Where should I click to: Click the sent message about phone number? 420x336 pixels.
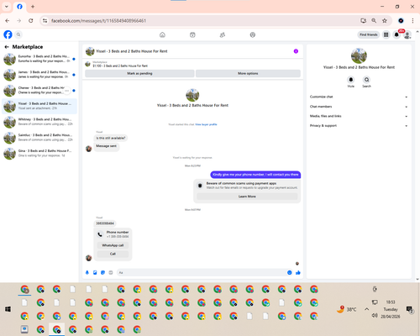pos(255,175)
